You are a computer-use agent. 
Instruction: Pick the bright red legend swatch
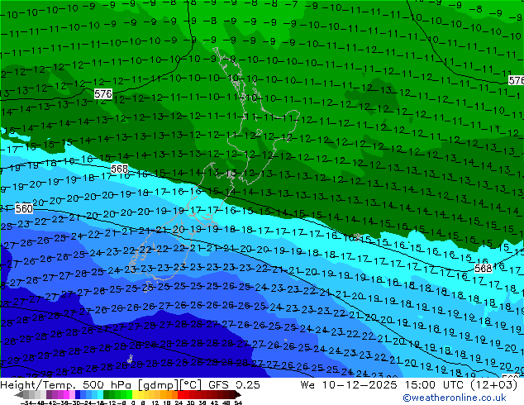[180, 394]
